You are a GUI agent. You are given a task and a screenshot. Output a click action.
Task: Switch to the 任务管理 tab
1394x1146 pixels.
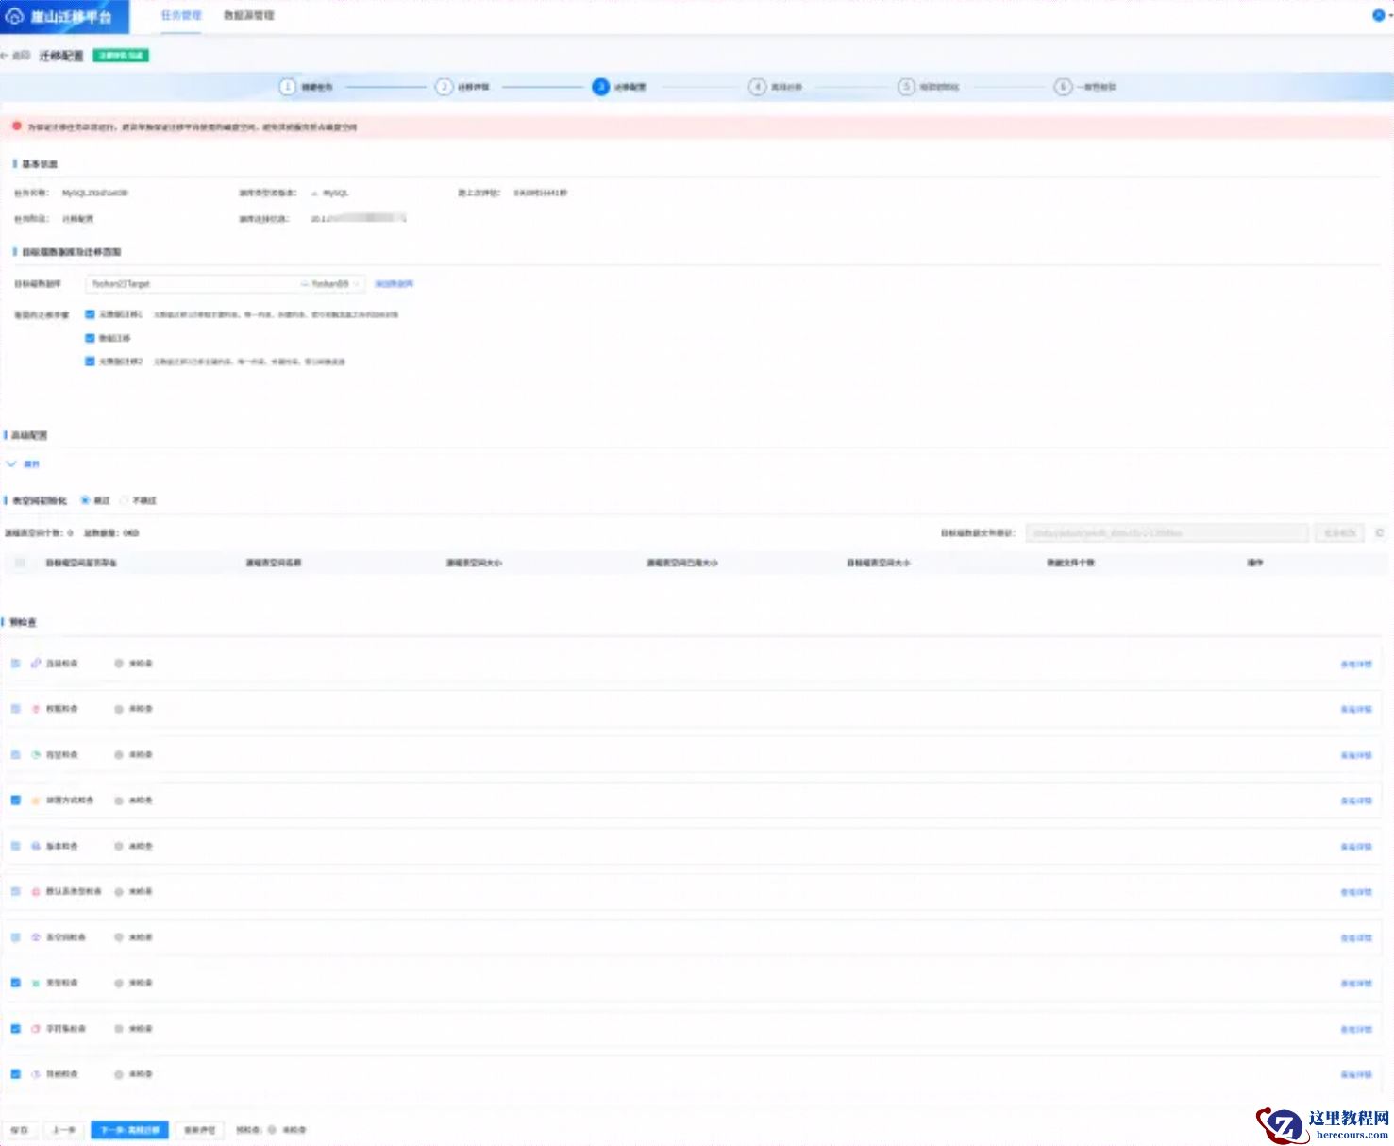[181, 16]
